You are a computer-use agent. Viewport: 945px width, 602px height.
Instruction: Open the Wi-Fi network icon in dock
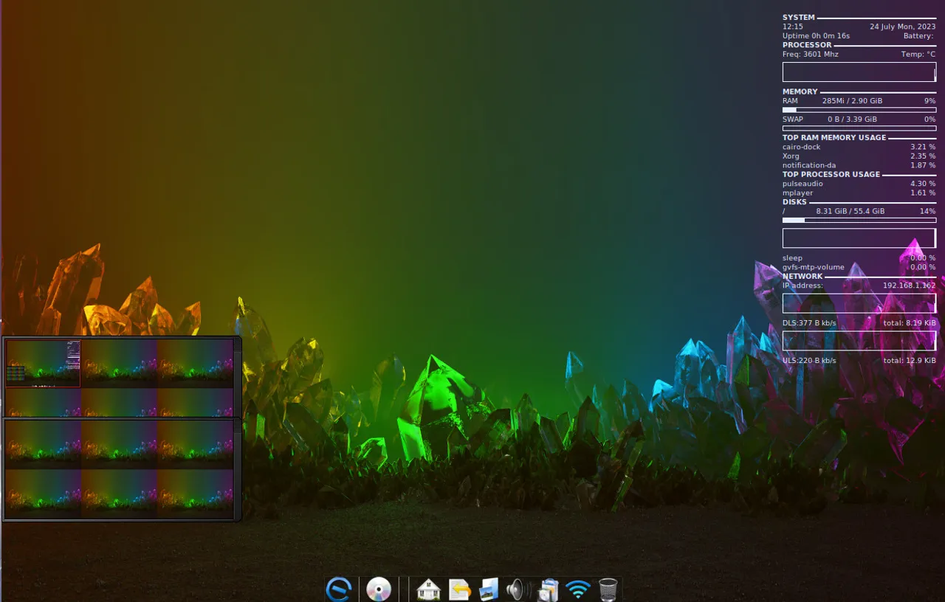578,589
